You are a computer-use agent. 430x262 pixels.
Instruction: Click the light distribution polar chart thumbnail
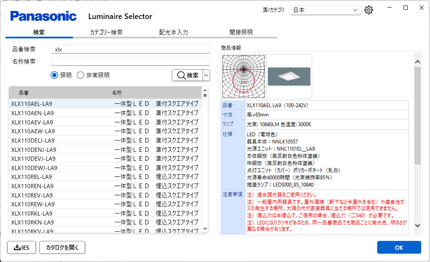coord(244,76)
